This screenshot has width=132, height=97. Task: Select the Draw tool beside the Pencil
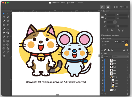[x=8, y=21]
